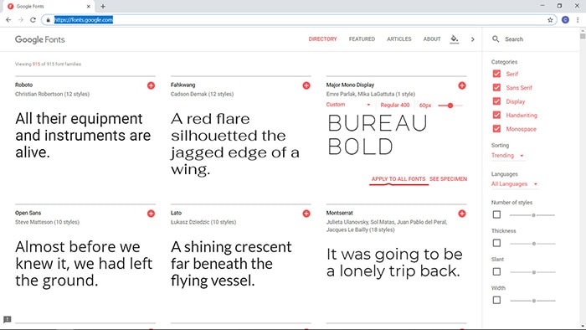Uncheck the Sans Serif category
This screenshot has width=586, height=330.
(x=496, y=87)
